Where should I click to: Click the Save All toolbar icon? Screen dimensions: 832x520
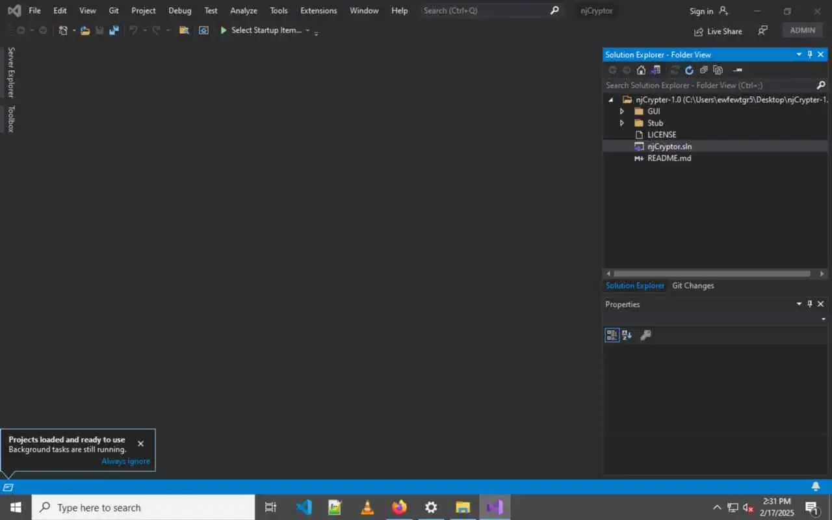114,31
